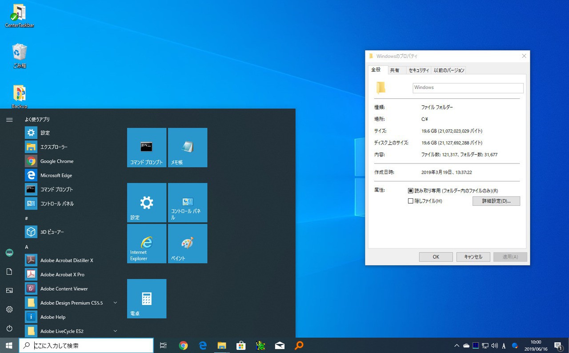Open Microsoft Store from taskbar

(x=241, y=345)
